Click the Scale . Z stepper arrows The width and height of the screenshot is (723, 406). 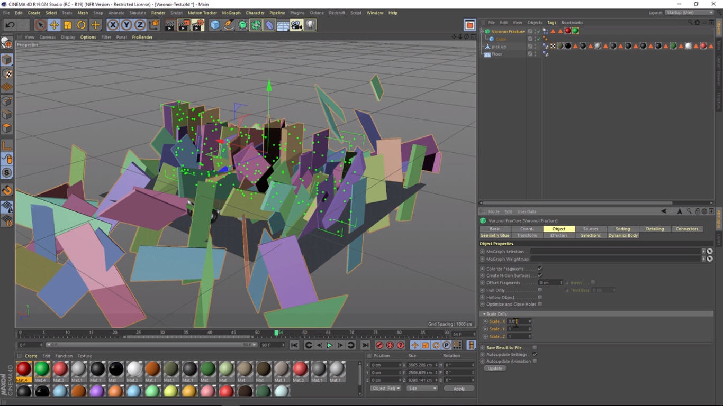529,336
